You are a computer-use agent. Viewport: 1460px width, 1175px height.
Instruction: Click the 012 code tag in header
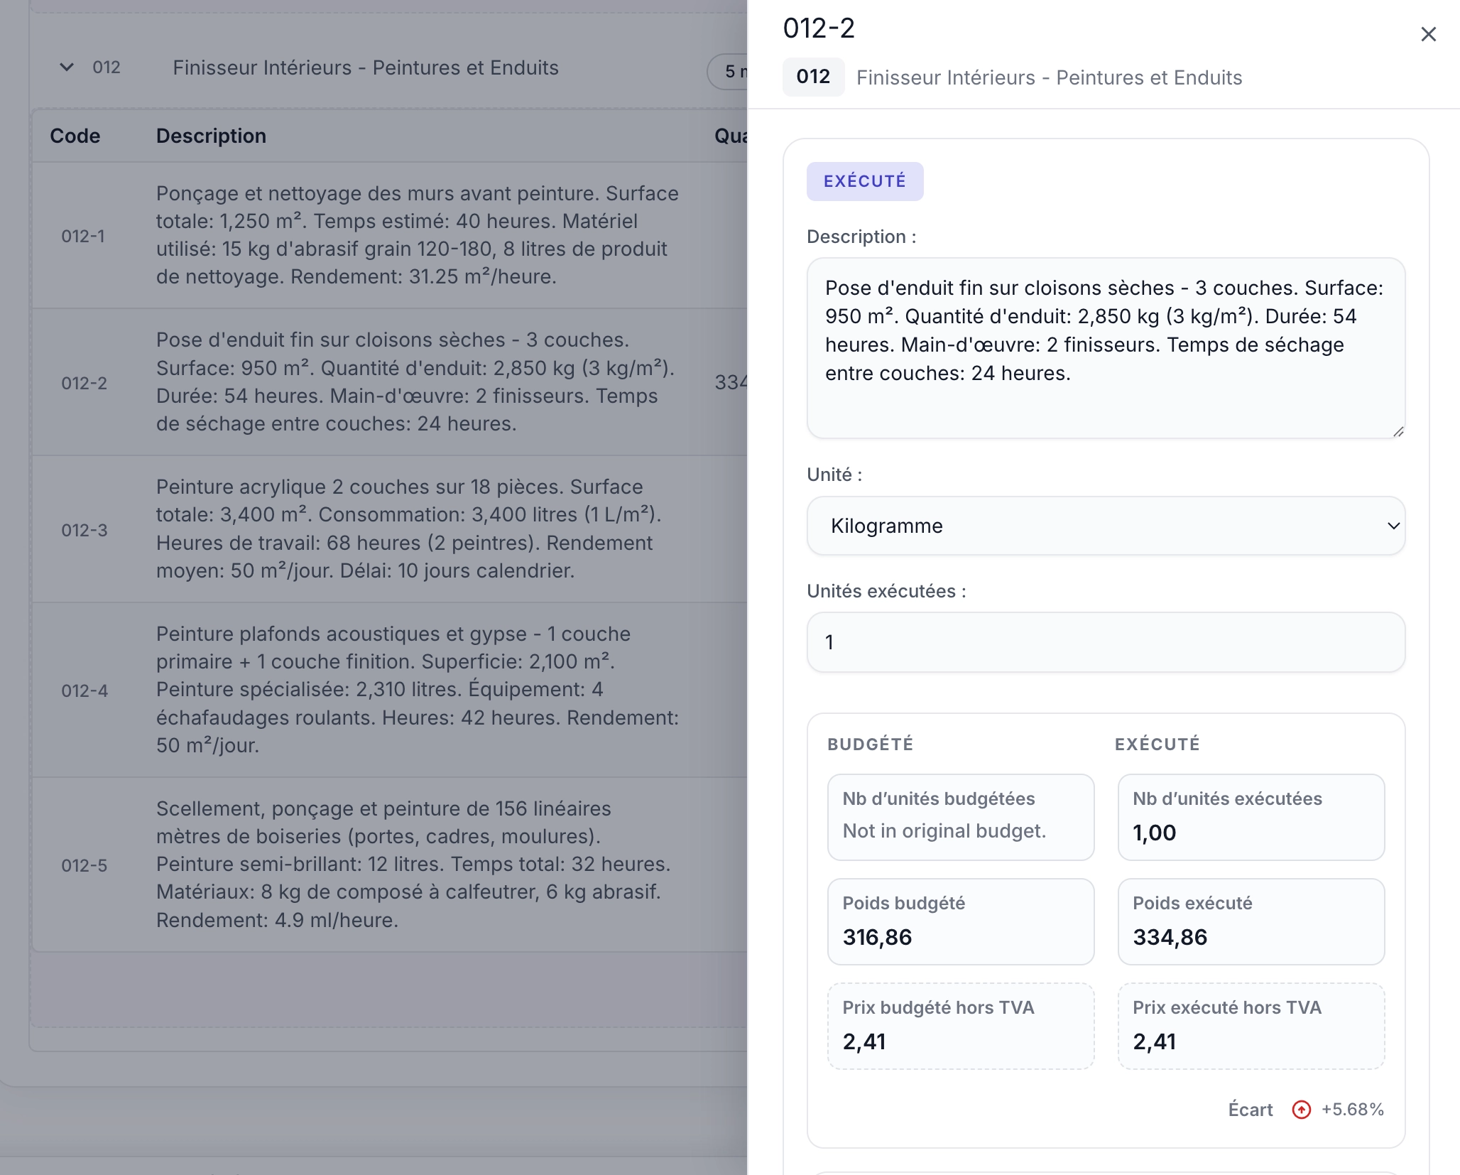(x=813, y=77)
